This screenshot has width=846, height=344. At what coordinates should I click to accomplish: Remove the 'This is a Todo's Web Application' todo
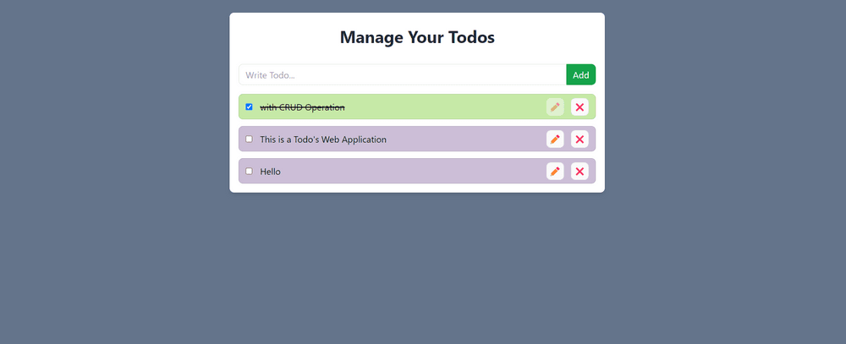click(580, 139)
